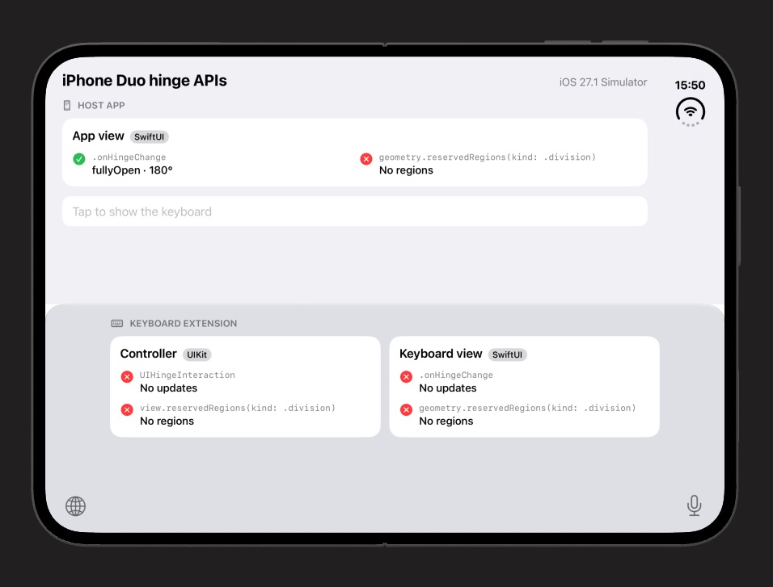Click the 'App view' card heading
This screenshot has width=773, height=587.
(x=98, y=136)
